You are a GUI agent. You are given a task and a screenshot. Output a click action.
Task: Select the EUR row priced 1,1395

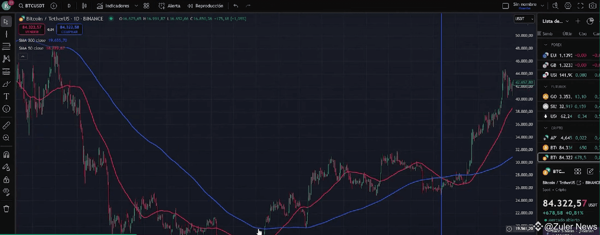pyautogui.click(x=569, y=55)
